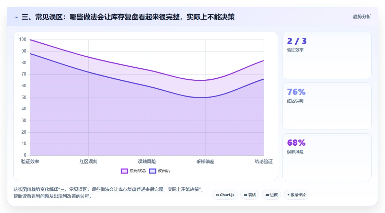
Task: Click the icon in the 进度 tag
Action: [267, 195]
